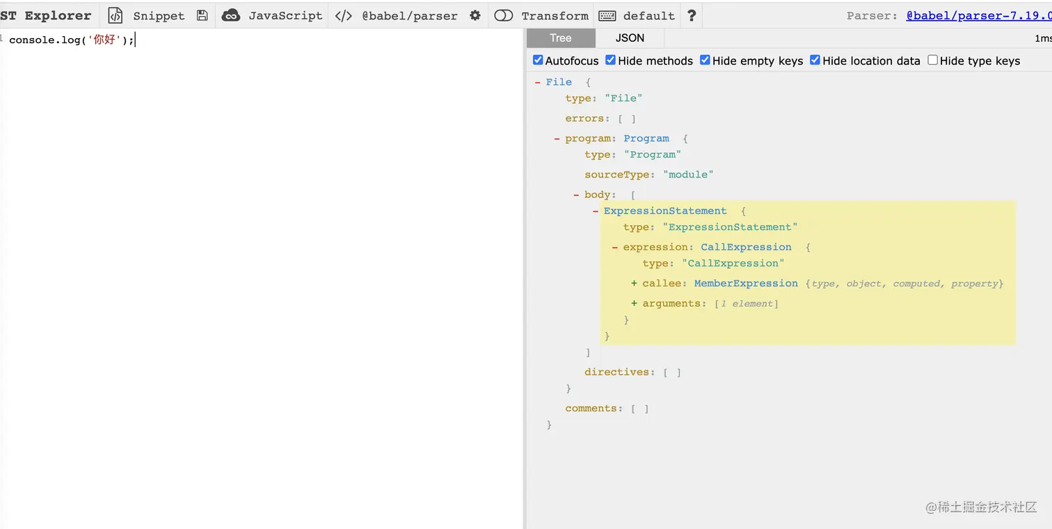Screen dimensions: 1052x529
Task: Click the "1 element" arguments summary
Action: coord(747,303)
